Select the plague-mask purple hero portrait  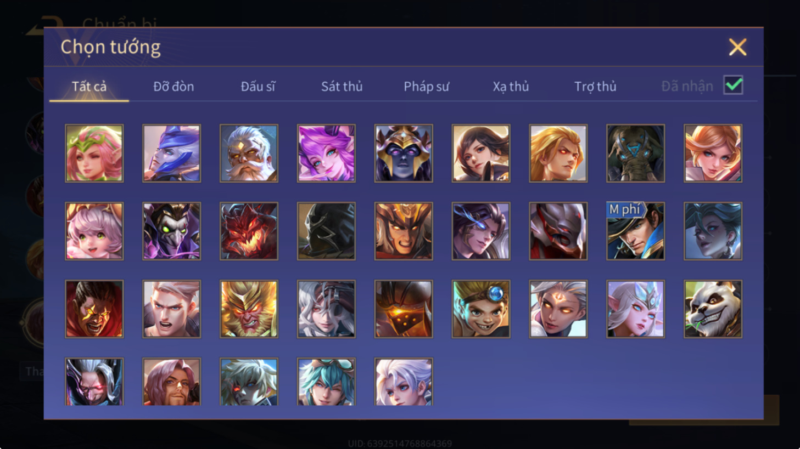[x=171, y=231]
